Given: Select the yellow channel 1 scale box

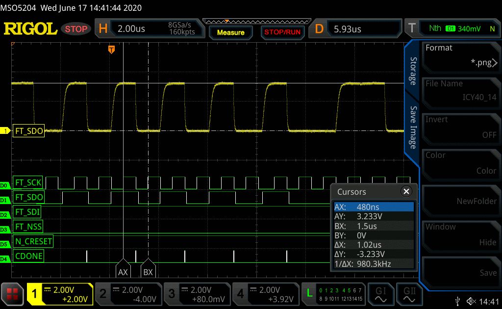Looking at the screenshot, I should click(x=60, y=294).
